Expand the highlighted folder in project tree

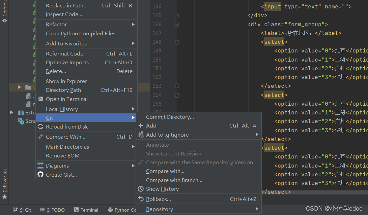point(20,87)
